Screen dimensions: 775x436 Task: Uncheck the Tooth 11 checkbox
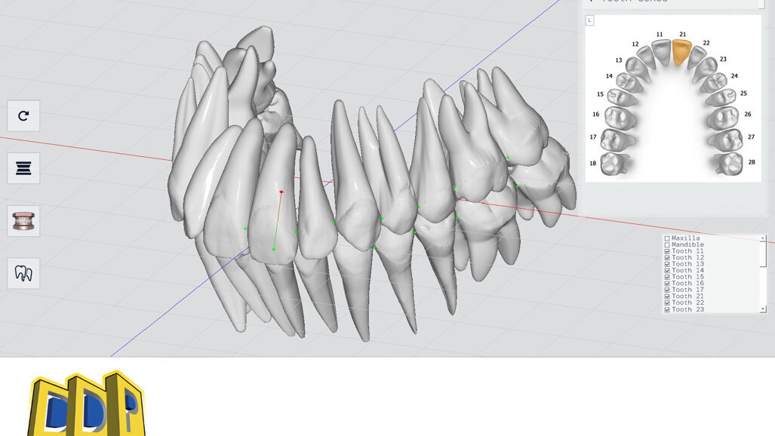coord(667,251)
